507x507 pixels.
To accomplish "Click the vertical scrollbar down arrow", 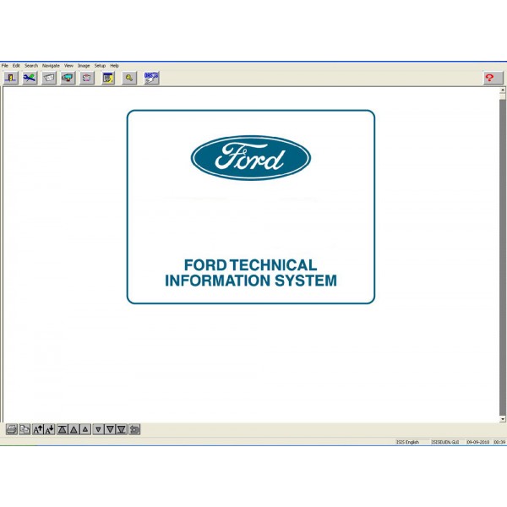I will tap(502, 419).
